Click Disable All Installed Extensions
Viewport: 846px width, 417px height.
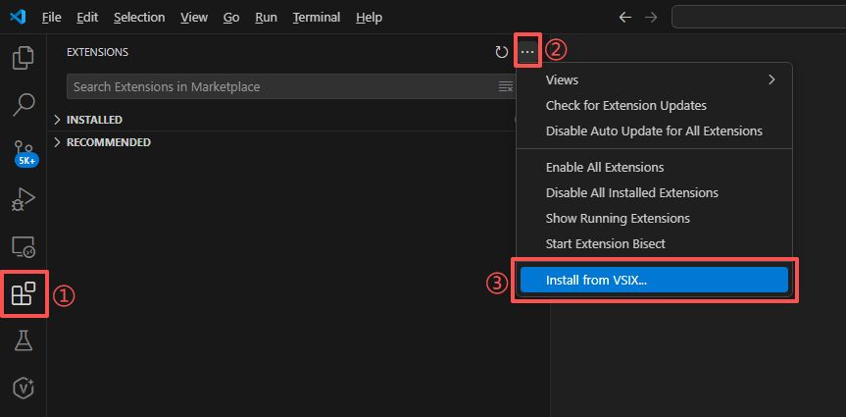point(631,193)
